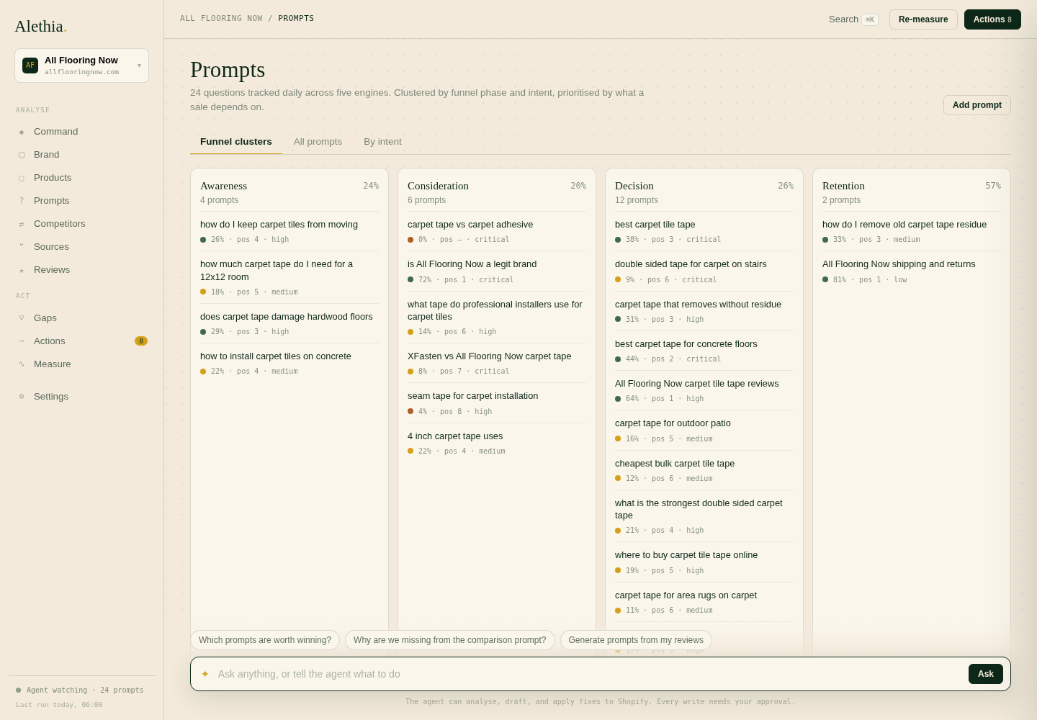The height and width of the screenshot is (720, 1037).
Task: Click the Products icon in sidebar
Action: tap(22, 178)
